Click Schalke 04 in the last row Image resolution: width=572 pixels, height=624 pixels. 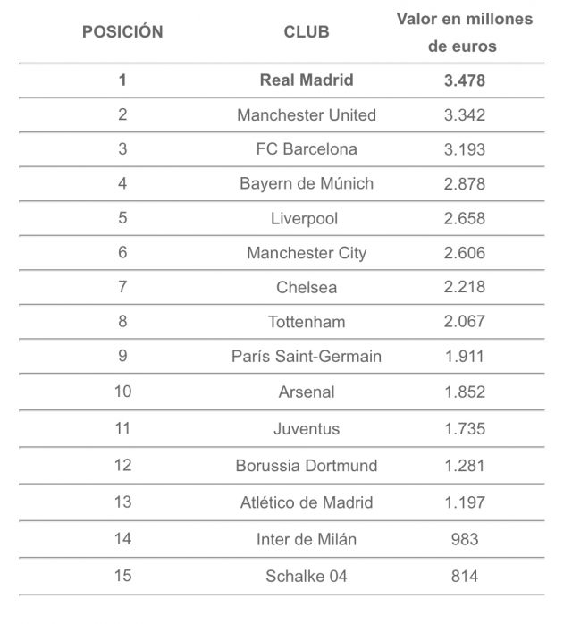[x=307, y=576]
